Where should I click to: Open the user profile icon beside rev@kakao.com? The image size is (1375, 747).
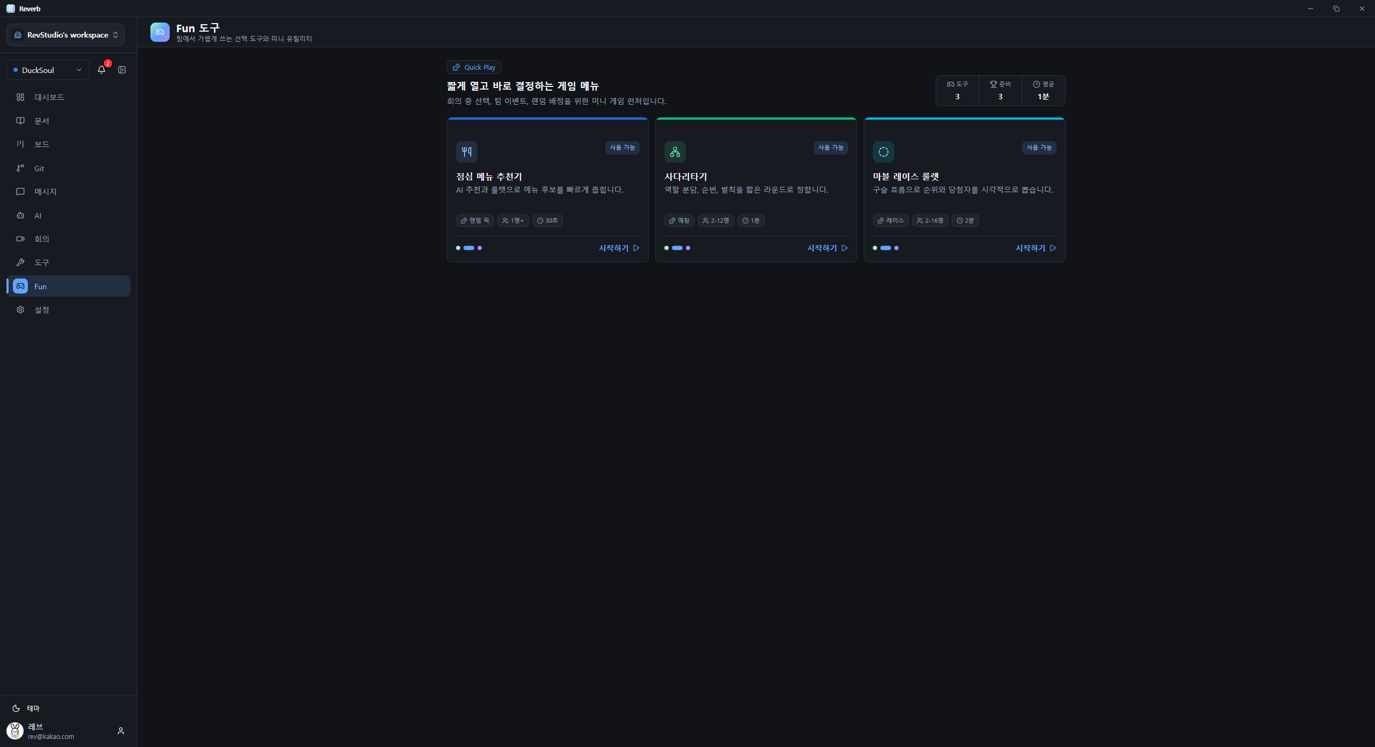(121, 731)
